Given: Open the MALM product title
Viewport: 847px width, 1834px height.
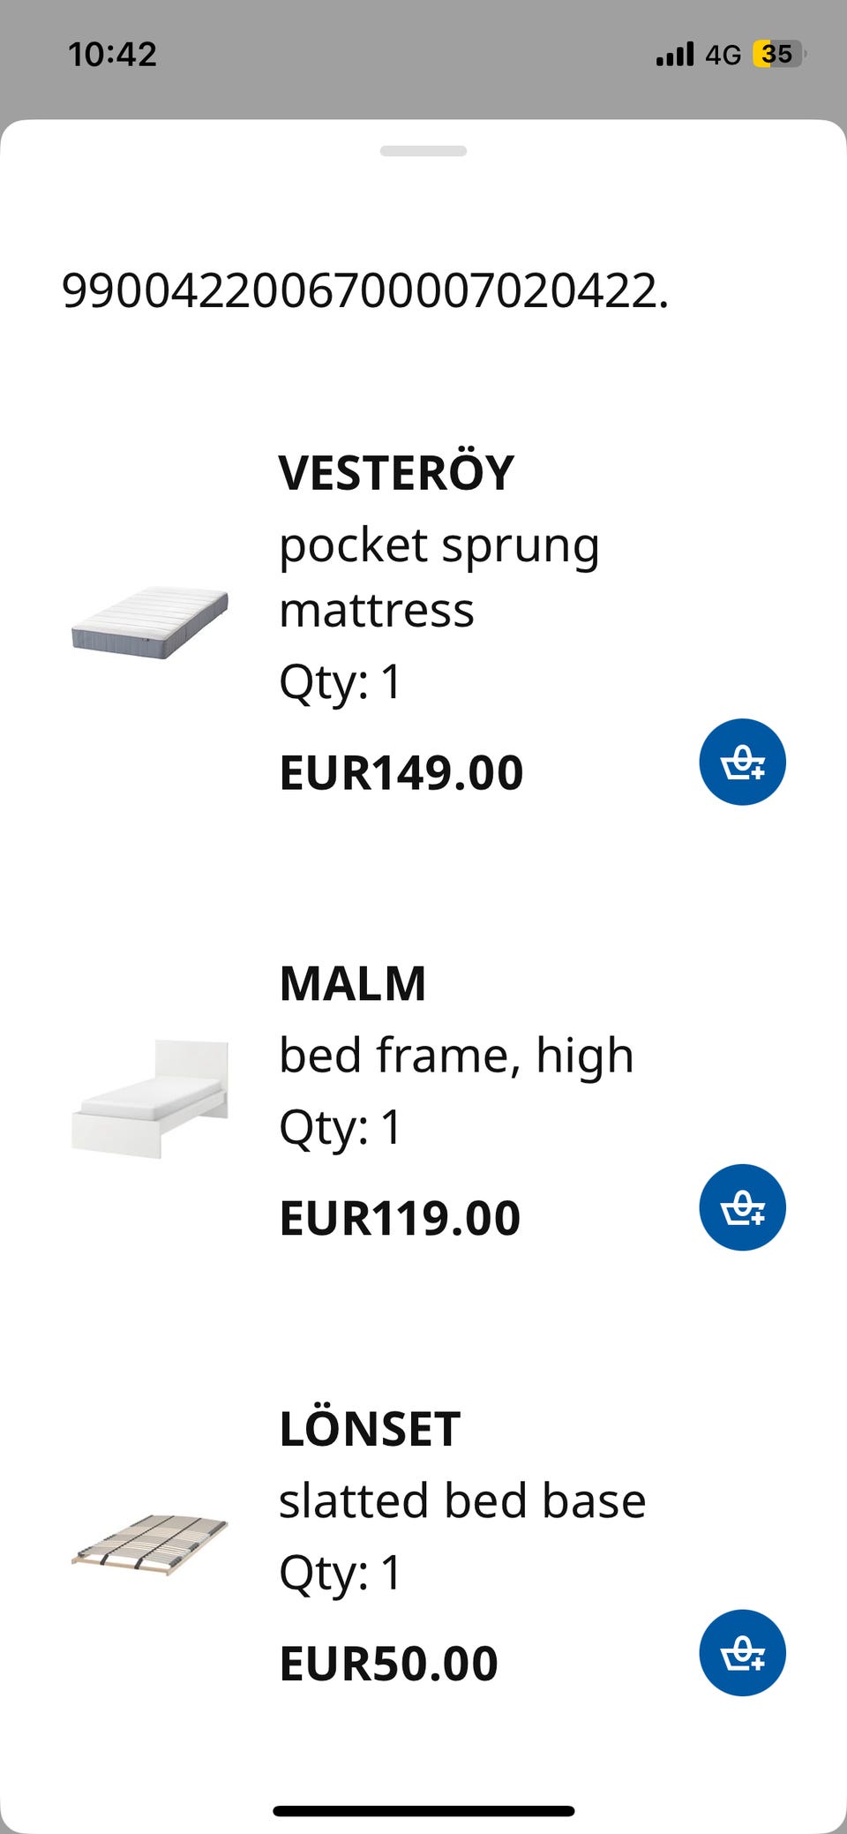Looking at the screenshot, I should click(x=353, y=983).
